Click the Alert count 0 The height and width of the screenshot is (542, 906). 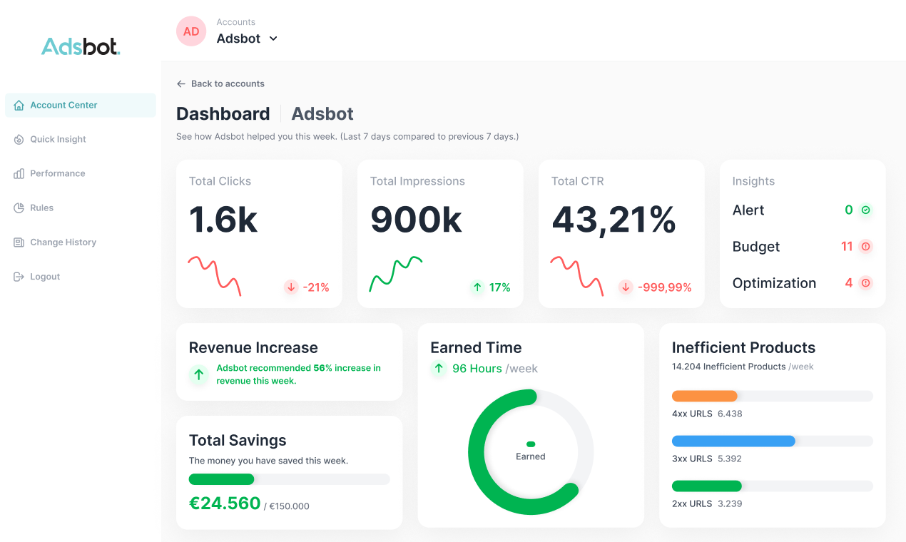pyautogui.click(x=849, y=210)
